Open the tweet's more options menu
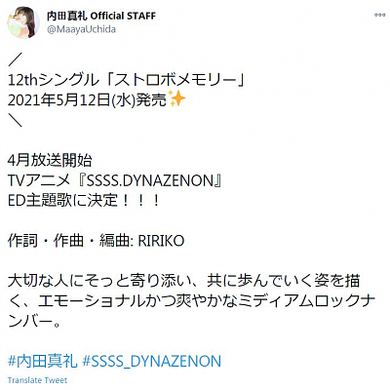The height and width of the screenshot is (390, 390). tap(379, 15)
